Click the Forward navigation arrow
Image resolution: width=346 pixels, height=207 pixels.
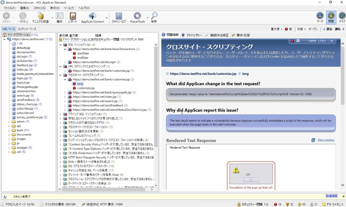[343, 29]
